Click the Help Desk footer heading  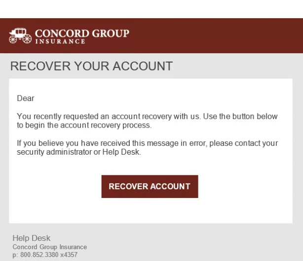(x=31, y=238)
